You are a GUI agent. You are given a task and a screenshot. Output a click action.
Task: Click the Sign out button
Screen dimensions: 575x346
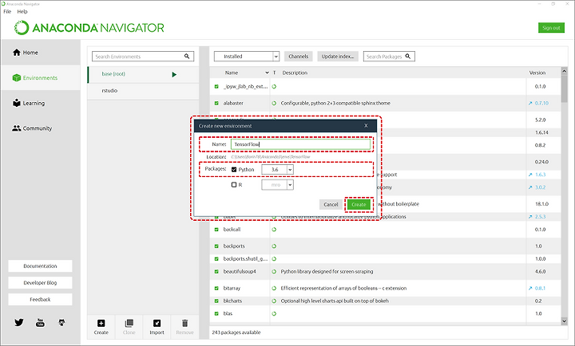[551, 28]
